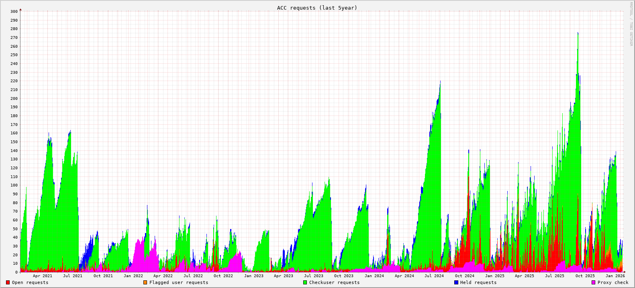Select the 'Held requests' legend label
The height and width of the screenshot is (288, 635).
click(478, 282)
